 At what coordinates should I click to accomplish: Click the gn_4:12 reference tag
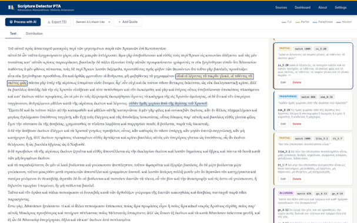pos(321,194)
